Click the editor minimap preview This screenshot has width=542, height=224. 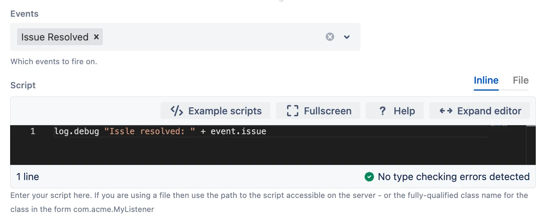tap(499, 126)
